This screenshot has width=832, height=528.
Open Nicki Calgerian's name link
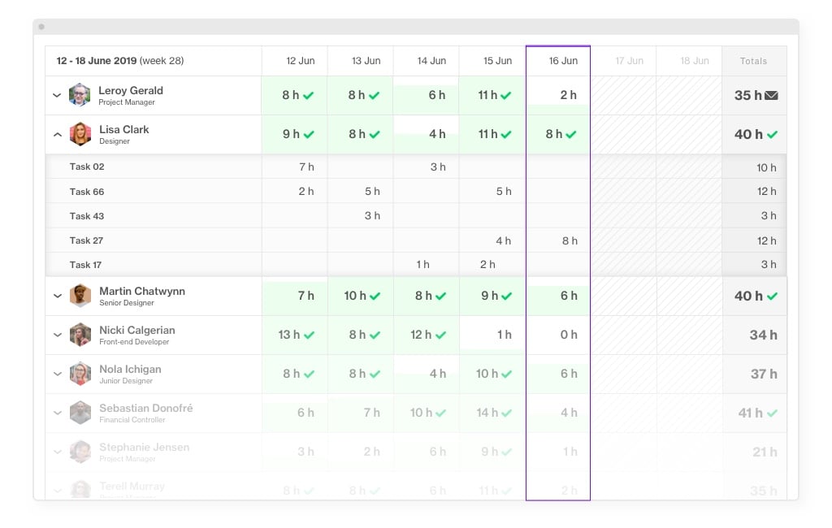(x=136, y=330)
